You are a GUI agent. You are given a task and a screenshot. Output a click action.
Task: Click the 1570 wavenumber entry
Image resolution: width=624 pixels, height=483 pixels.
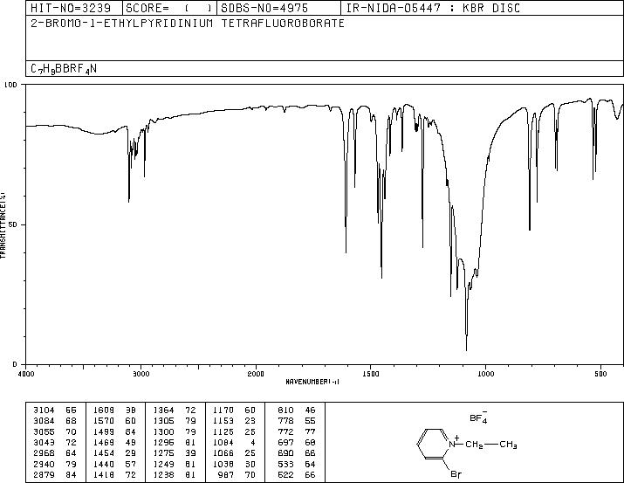[x=104, y=421]
